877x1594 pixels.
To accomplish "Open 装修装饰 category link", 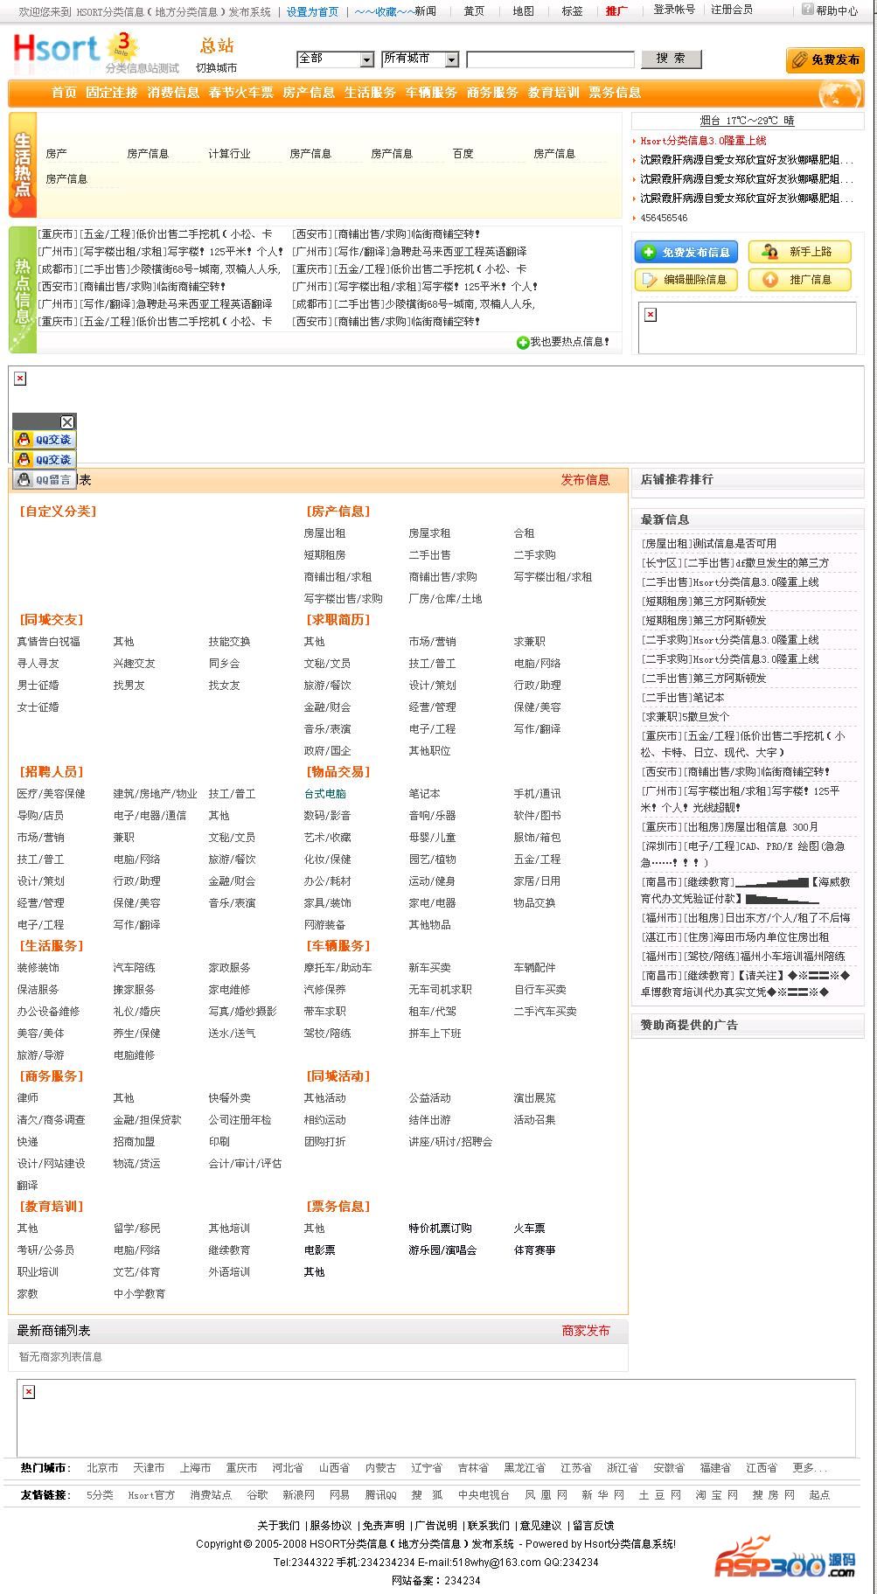I will (x=38, y=968).
